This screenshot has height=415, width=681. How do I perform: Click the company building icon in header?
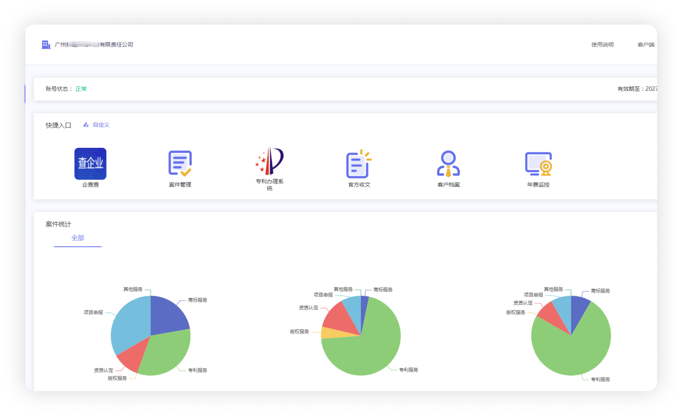[46, 45]
